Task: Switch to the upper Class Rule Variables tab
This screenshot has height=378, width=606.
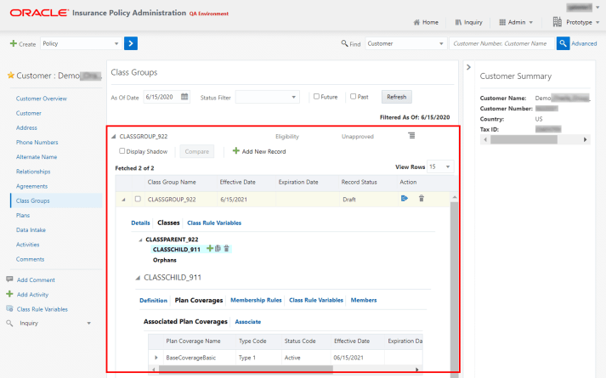Action: click(x=214, y=223)
